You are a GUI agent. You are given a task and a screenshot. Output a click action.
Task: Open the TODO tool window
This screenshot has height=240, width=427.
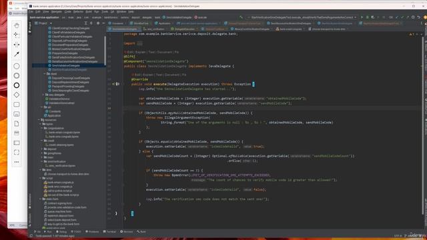(76, 231)
